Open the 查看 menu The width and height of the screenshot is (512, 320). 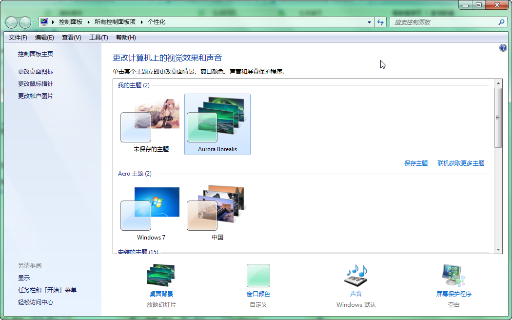[x=70, y=38]
